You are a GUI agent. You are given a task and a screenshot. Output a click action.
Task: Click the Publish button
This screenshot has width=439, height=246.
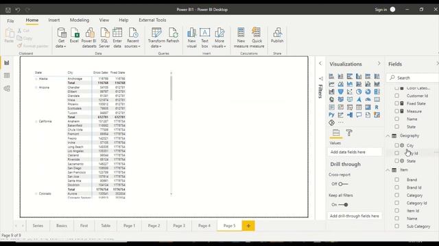277,36
